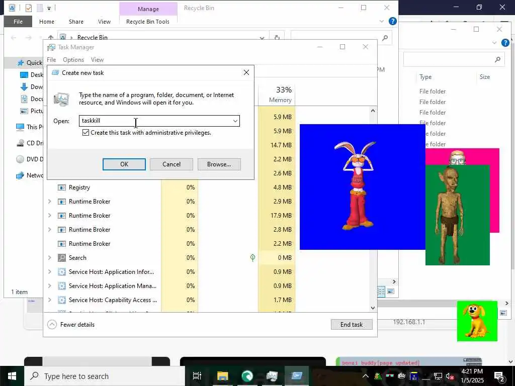Click the sunglasses tray icon
This screenshot has height=386, width=515.
[390, 376]
